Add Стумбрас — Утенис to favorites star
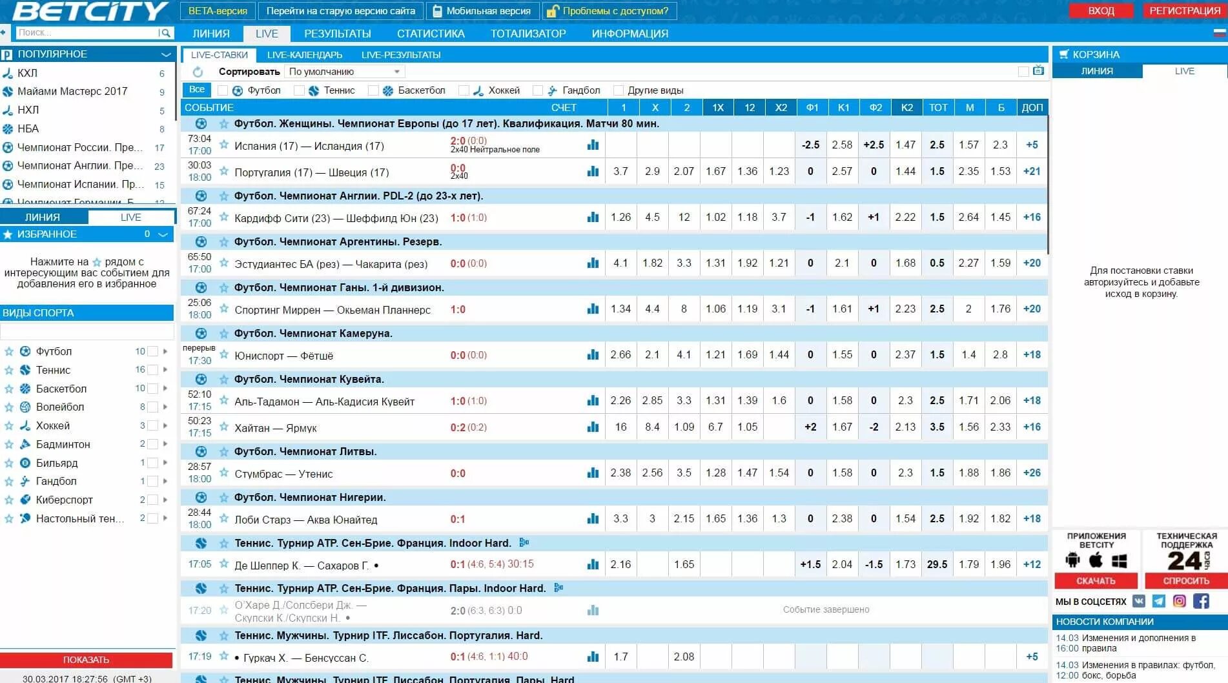The image size is (1228, 683). [x=224, y=473]
